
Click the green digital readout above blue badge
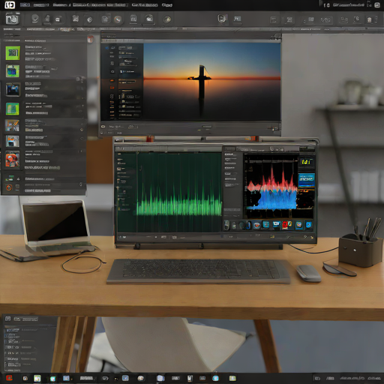pos(307,162)
